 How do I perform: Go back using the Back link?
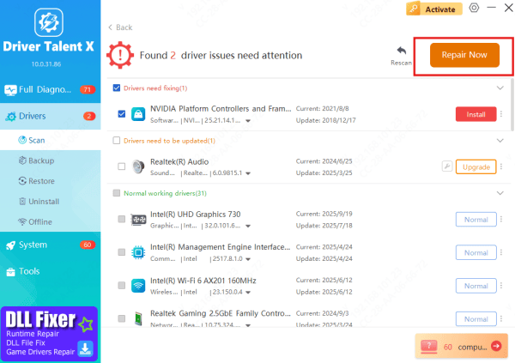pyautogui.click(x=120, y=27)
